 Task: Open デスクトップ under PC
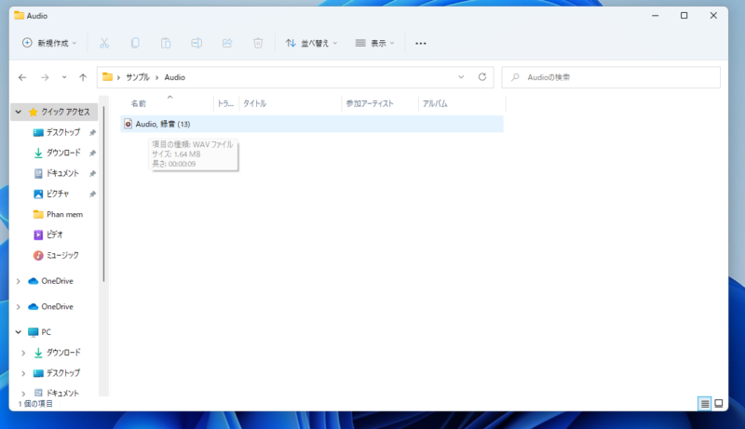(63, 373)
